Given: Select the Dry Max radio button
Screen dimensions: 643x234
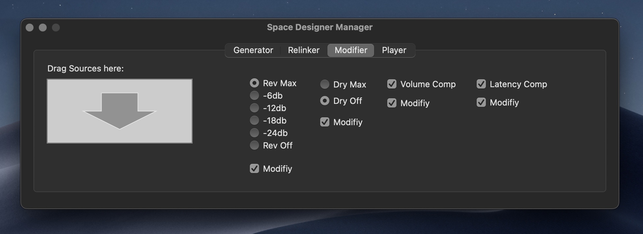Looking at the screenshot, I should pyautogui.click(x=324, y=84).
